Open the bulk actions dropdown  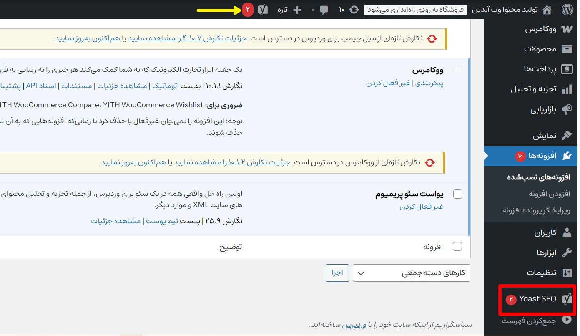[411, 273]
